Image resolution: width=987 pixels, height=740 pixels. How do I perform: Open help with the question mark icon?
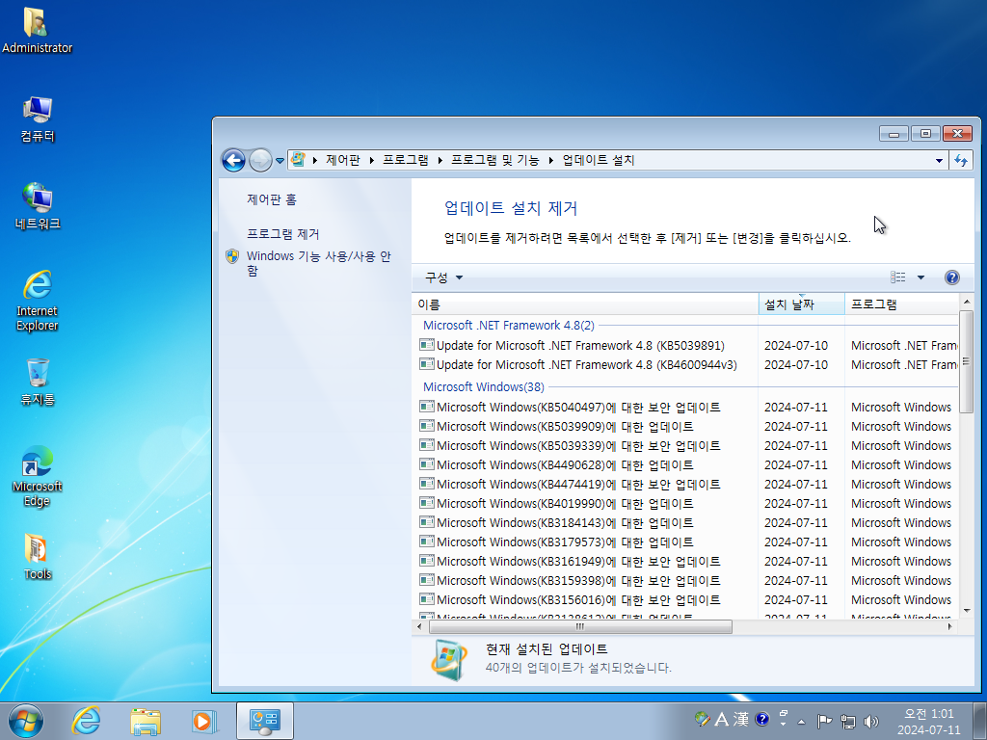coord(951,277)
